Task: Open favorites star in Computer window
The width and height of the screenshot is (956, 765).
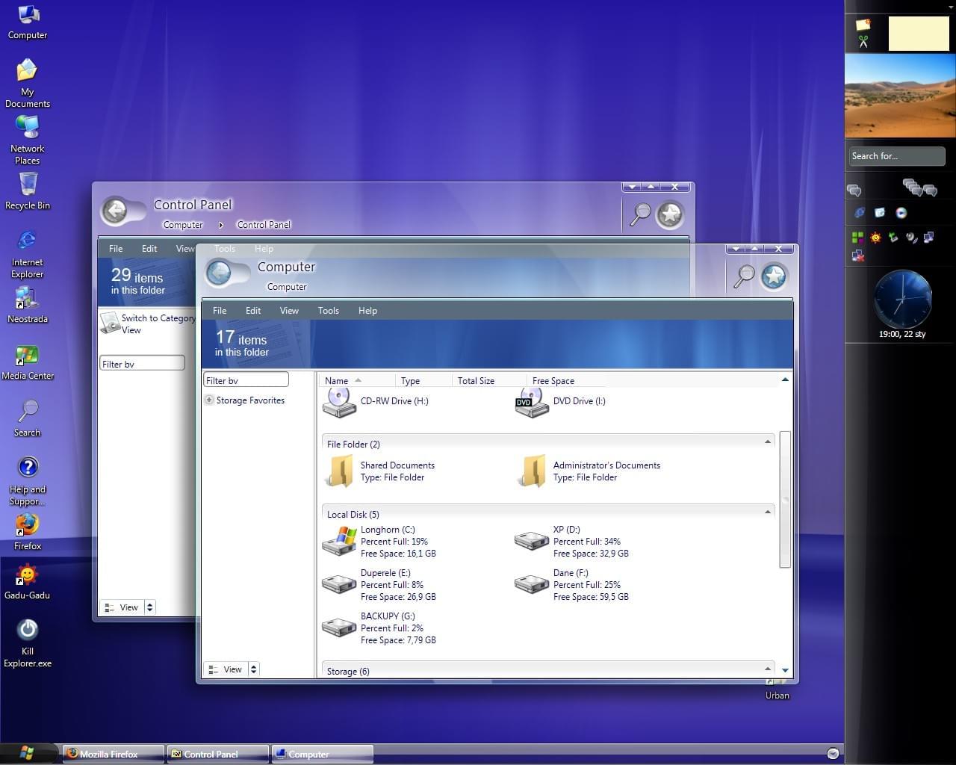Action: pyautogui.click(x=775, y=277)
